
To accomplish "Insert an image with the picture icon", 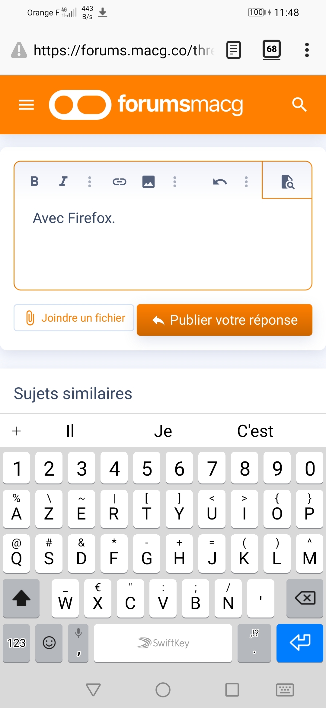I will 148,182.
